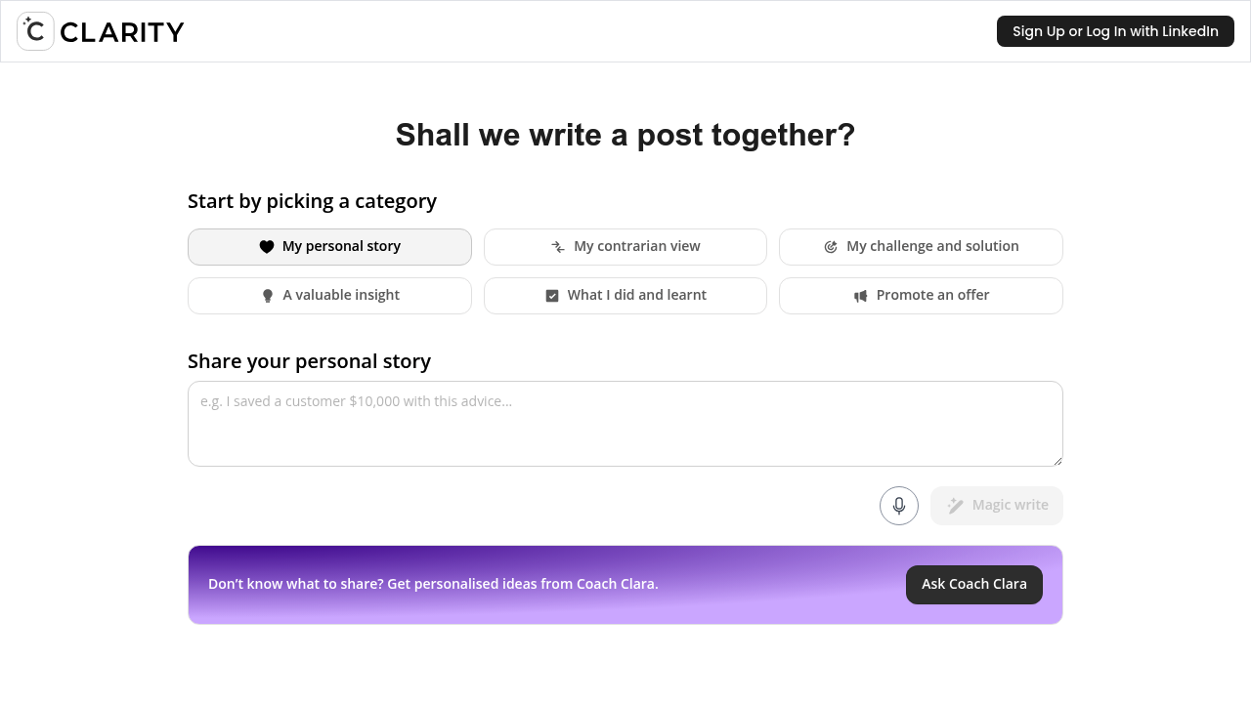The image size is (1251, 703).
Task: Select 'My challenge and solution' as the category
Action: click(920, 246)
